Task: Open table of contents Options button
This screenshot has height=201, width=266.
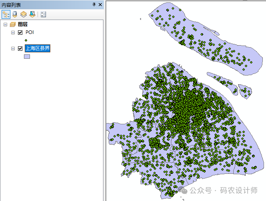Action: click(x=43, y=14)
